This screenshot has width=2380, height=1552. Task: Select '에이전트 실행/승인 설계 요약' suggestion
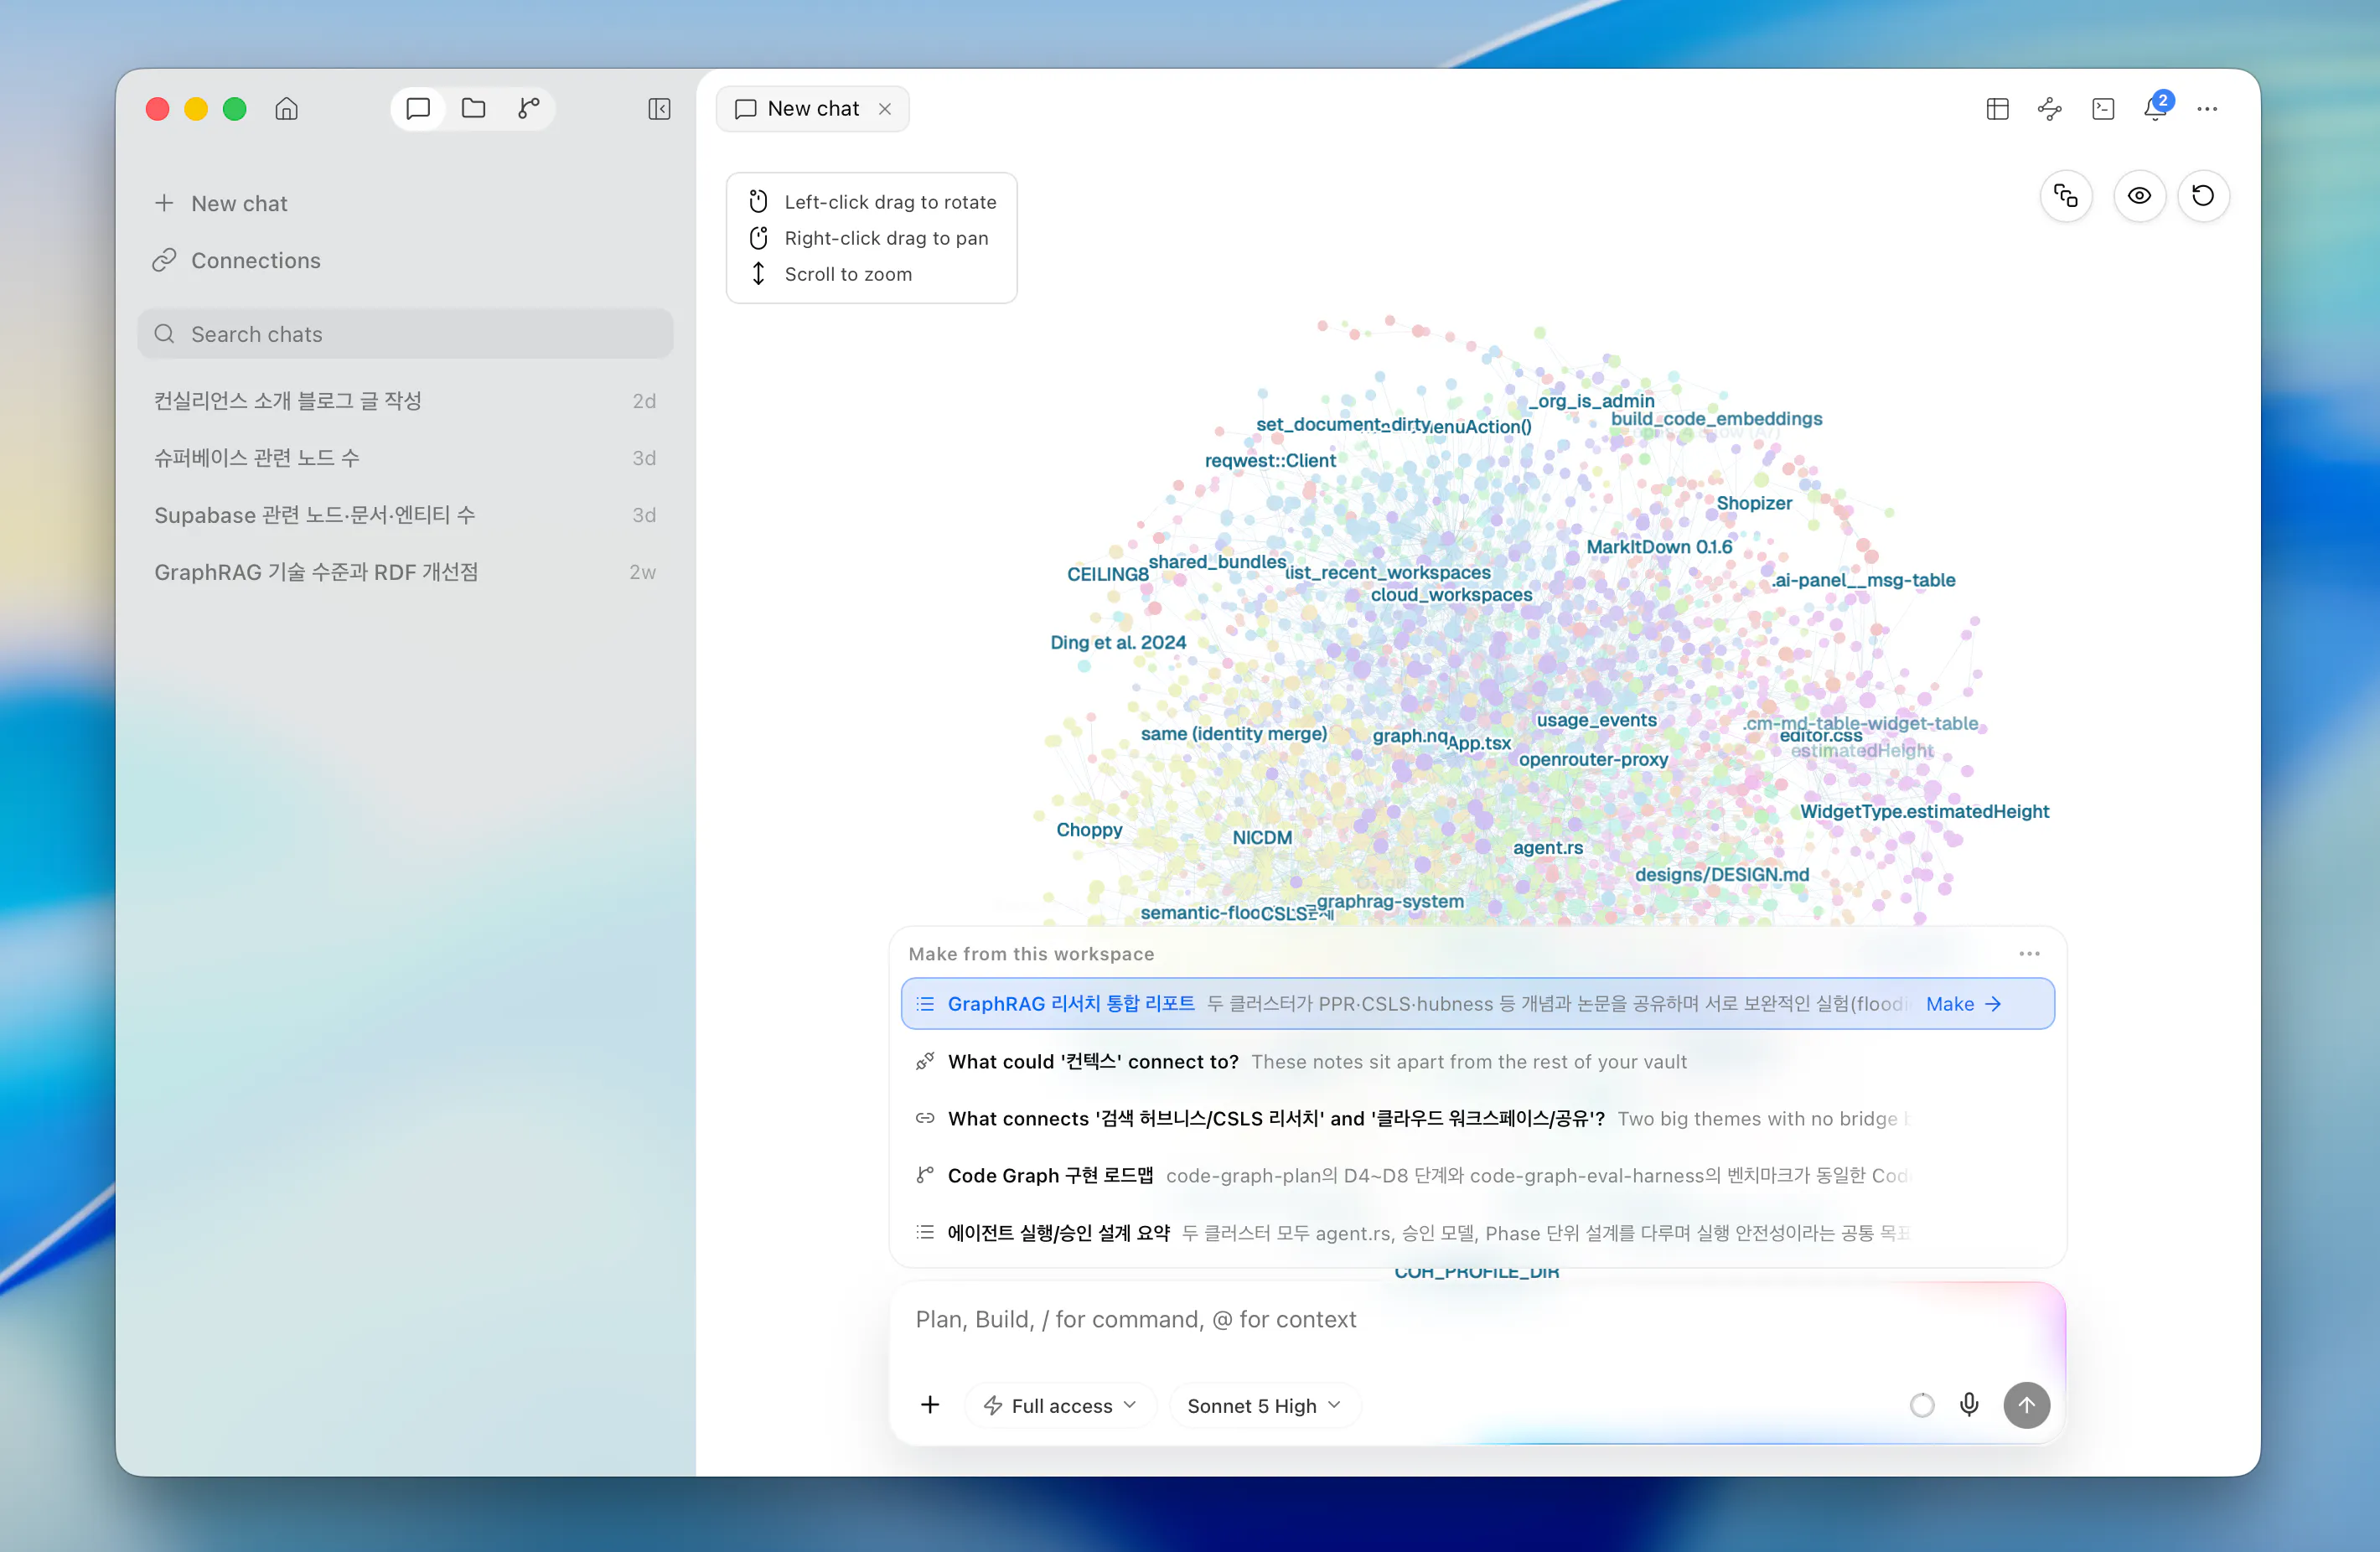tap(1477, 1232)
